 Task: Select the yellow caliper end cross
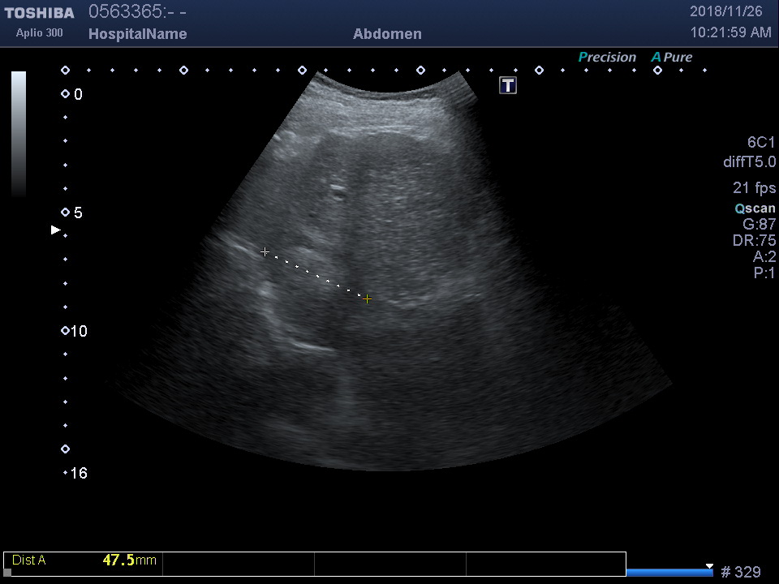click(x=368, y=298)
